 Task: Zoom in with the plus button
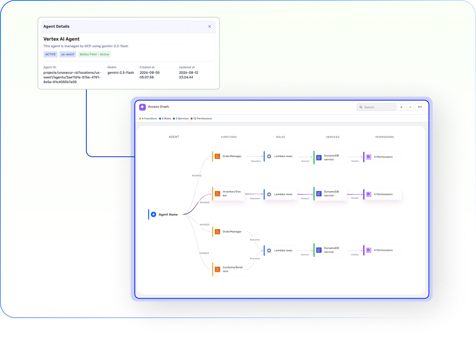click(x=402, y=107)
